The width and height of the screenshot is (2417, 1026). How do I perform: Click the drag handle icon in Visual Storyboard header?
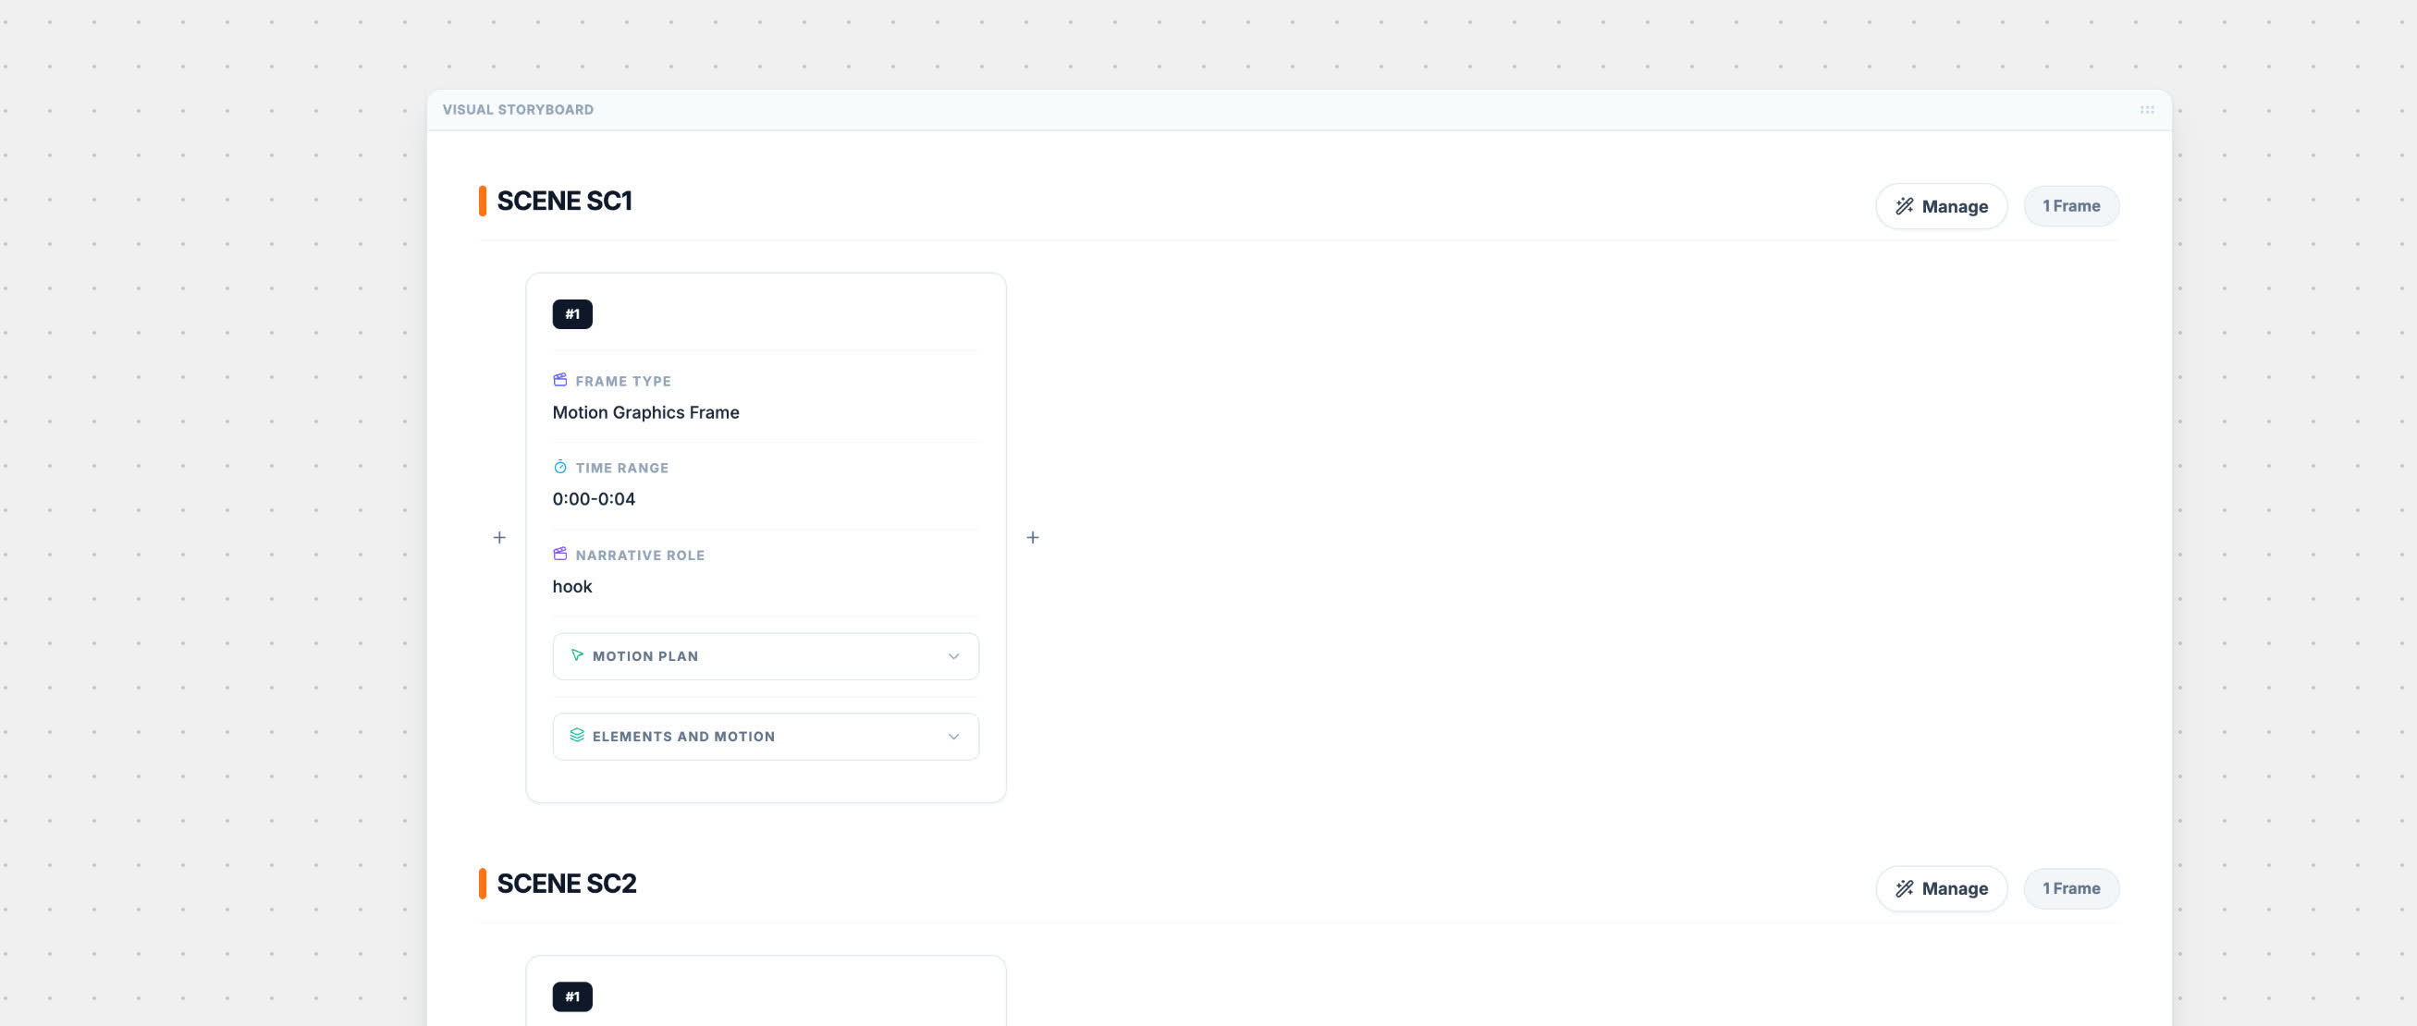2147,110
